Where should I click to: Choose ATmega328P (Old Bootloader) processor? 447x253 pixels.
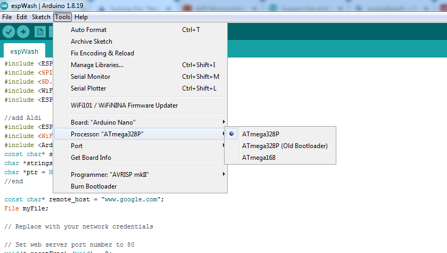click(284, 146)
